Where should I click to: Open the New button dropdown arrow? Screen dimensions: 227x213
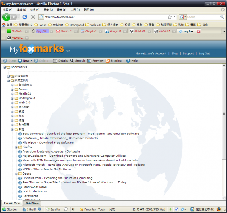coord(31,61)
